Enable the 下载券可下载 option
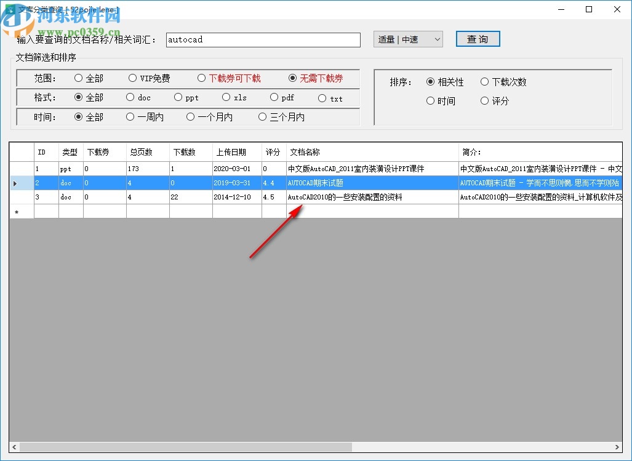The height and width of the screenshot is (461, 632). 202,78
